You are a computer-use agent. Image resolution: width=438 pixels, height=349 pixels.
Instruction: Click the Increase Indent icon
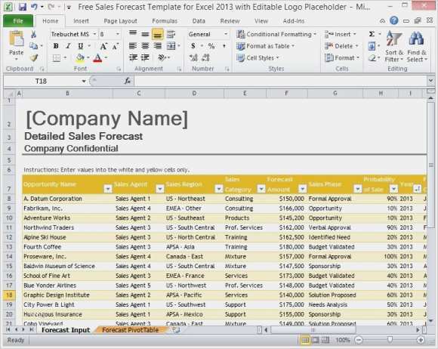(145, 57)
